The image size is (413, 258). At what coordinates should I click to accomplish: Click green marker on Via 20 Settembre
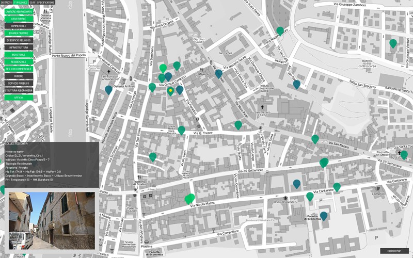click(324, 163)
